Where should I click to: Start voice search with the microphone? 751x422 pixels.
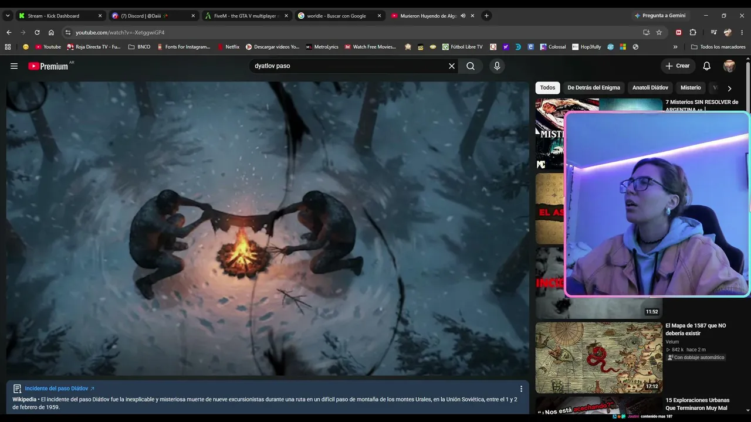click(497, 66)
